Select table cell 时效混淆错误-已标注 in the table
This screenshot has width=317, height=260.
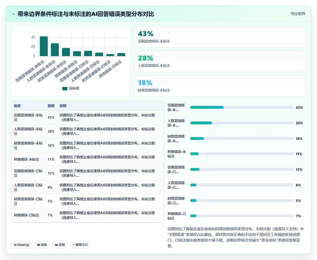28,201
